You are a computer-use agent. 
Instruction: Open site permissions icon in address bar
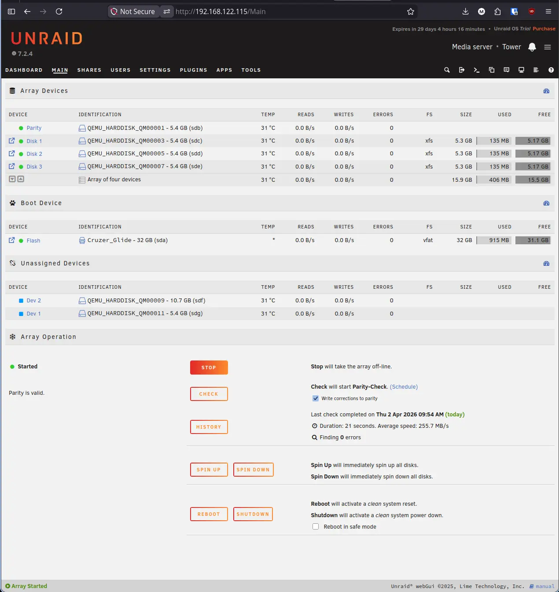pyautogui.click(x=166, y=11)
